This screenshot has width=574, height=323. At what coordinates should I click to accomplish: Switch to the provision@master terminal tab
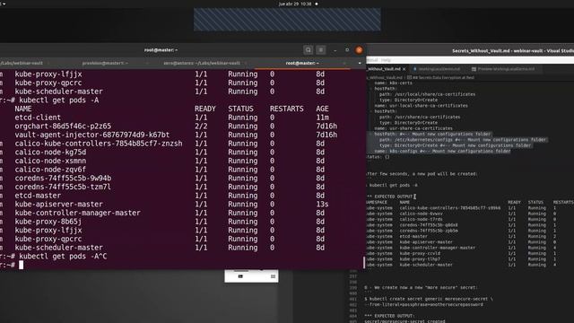pos(105,63)
